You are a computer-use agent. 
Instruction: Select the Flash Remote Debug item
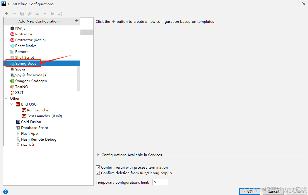point(42,139)
